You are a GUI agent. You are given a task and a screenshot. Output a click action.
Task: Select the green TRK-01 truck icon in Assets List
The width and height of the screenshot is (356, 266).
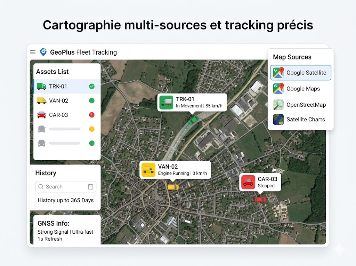pos(41,86)
